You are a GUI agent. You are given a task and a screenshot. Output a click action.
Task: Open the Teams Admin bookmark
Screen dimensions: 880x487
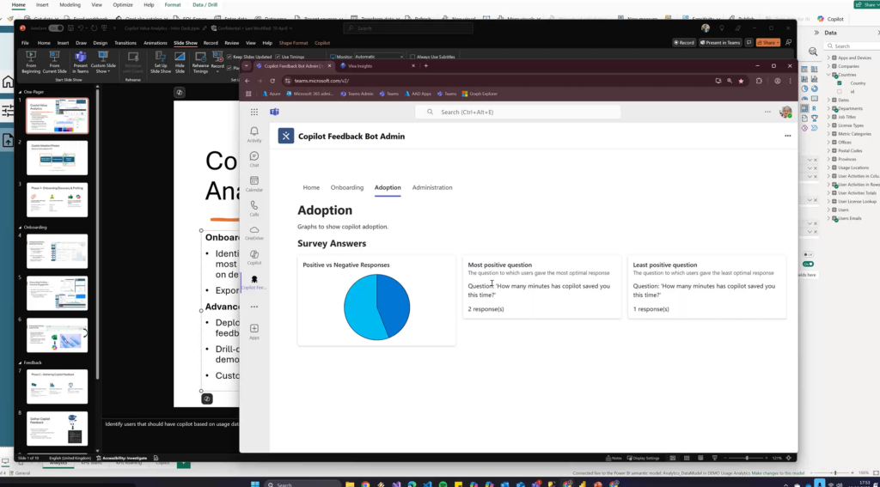357,94
